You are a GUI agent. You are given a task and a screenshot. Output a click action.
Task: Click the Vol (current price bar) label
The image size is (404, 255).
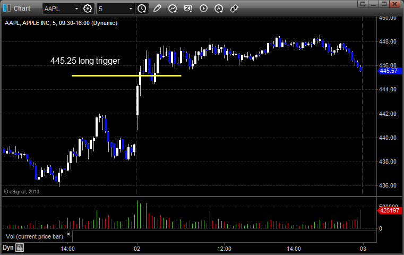coord(35,236)
